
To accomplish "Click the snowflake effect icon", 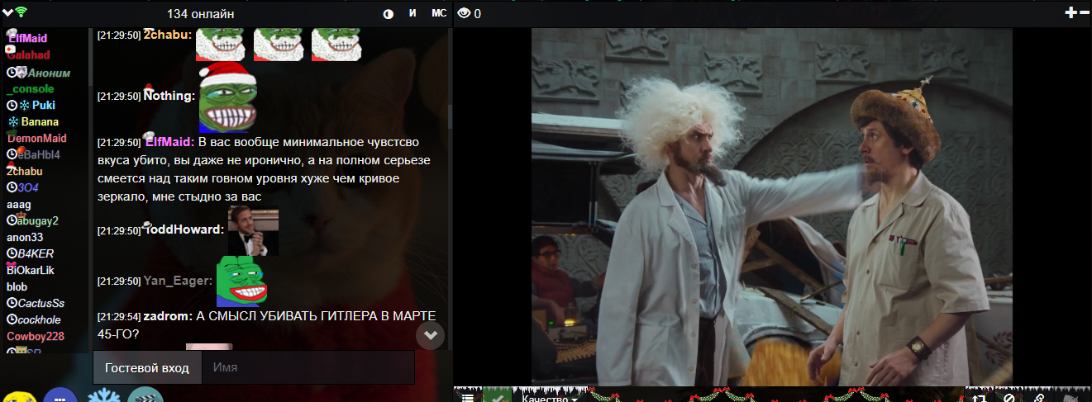I will point(103,395).
